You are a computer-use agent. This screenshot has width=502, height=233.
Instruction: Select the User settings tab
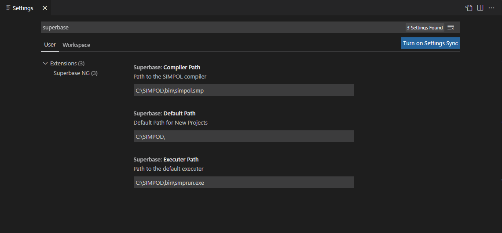(x=50, y=45)
